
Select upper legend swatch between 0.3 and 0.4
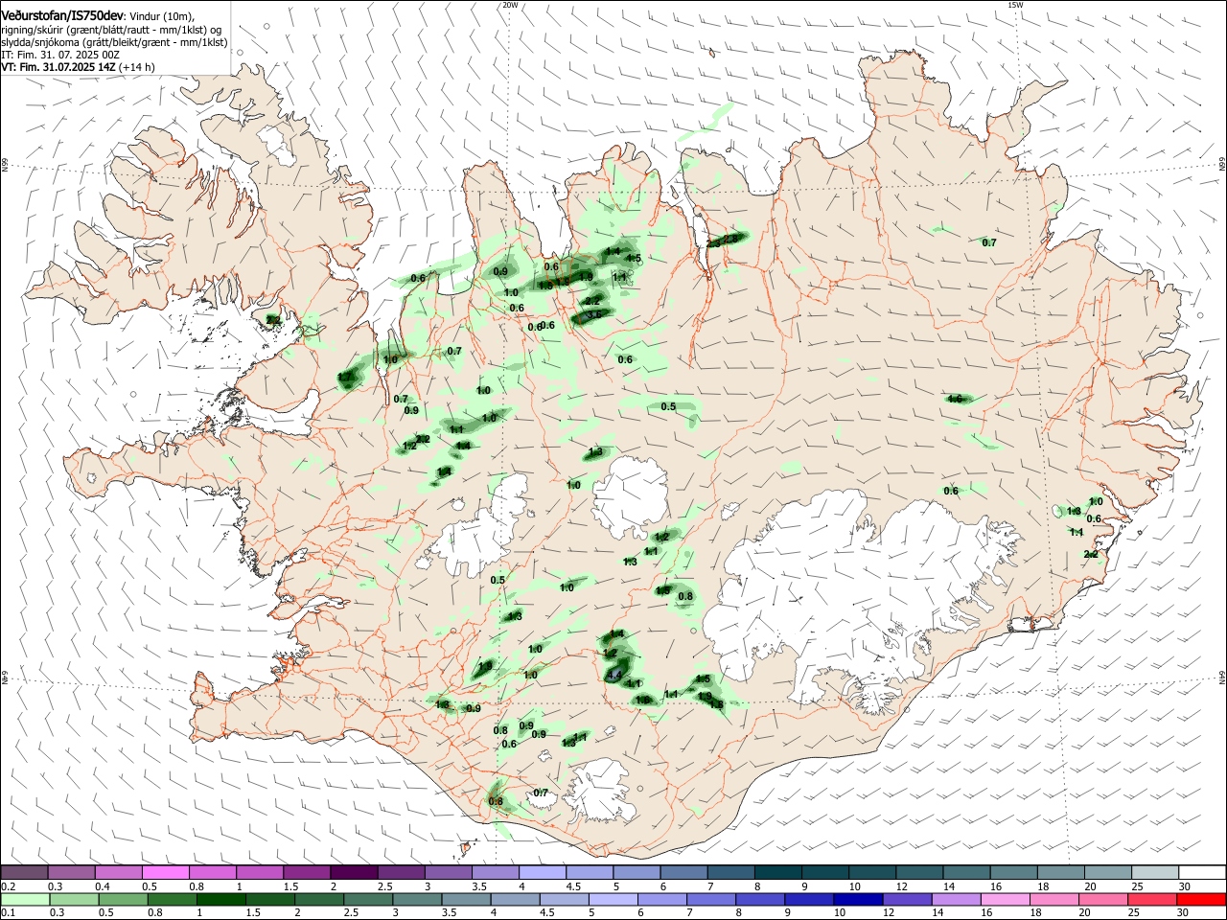pos(70,872)
